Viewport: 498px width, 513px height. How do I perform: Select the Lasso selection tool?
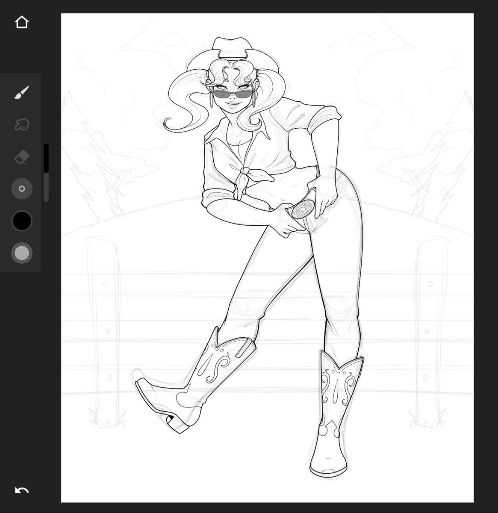coord(22,125)
